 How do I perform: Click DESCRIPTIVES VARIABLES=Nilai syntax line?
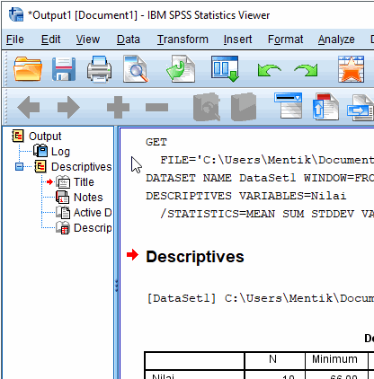tap(245, 196)
